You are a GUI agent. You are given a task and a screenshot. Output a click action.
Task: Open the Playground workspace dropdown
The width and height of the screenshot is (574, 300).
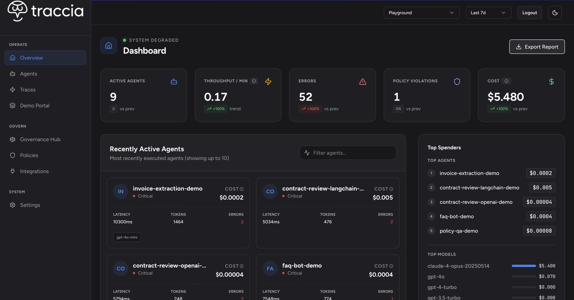[x=421, y=13]
